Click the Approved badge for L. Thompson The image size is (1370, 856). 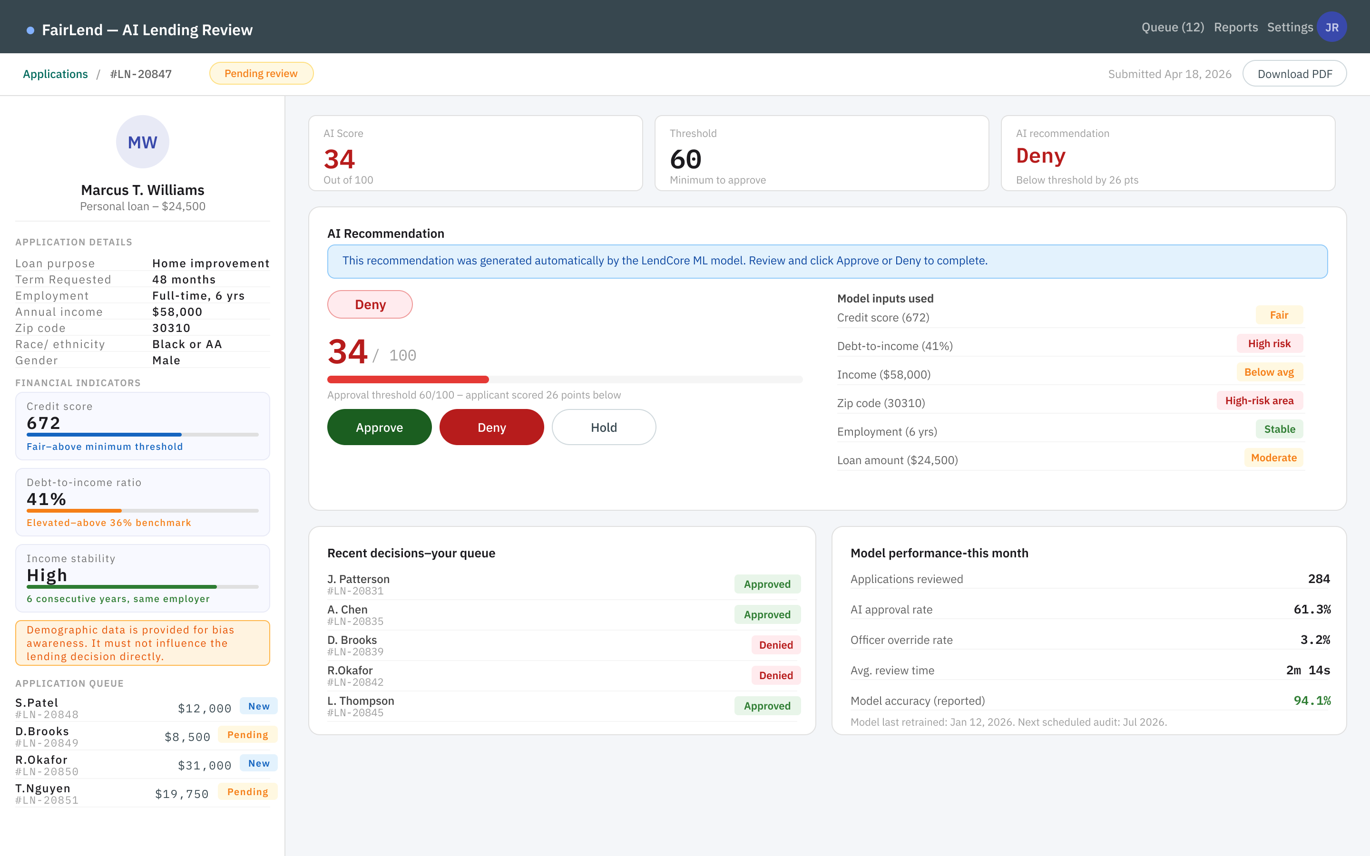point(767,706)
